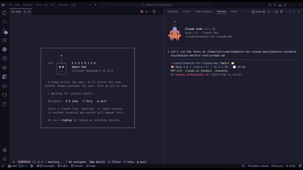Open notifications bell in status bar
This screenshot has width=303, height=170.
pyautogui.click(x=300, y=166)
